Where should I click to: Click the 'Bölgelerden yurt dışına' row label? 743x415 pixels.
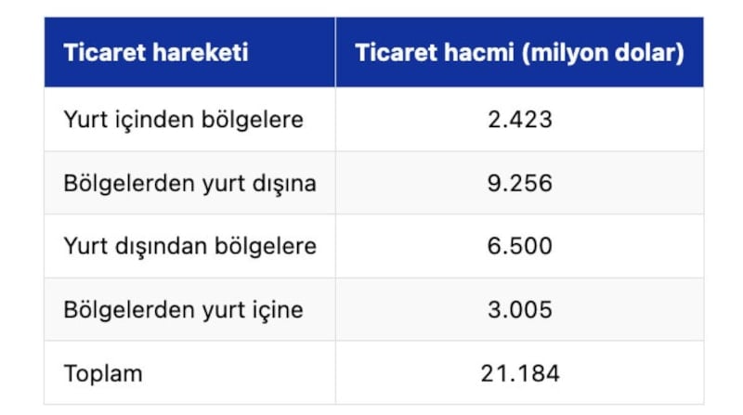point(190,183)
